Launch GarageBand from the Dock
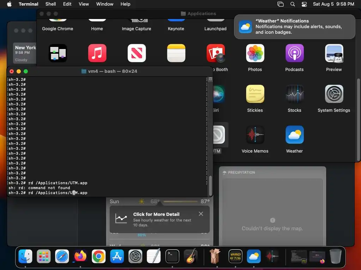Image resolution: width=361 pixels, height=270 pixels. (191, 256)
